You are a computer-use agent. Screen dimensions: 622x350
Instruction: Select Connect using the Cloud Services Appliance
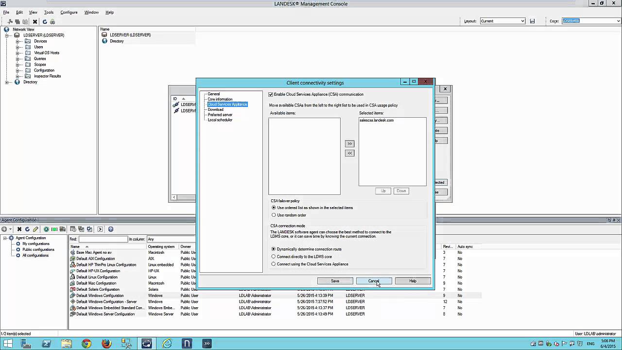[274, 264]
